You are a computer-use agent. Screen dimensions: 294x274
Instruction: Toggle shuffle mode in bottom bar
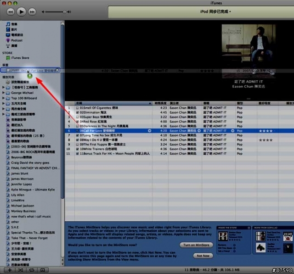(x=21, y=270)
